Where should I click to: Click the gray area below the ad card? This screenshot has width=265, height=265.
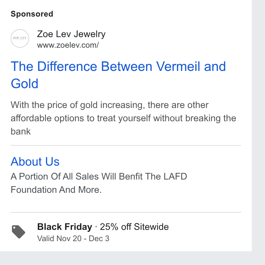(132, 258)
